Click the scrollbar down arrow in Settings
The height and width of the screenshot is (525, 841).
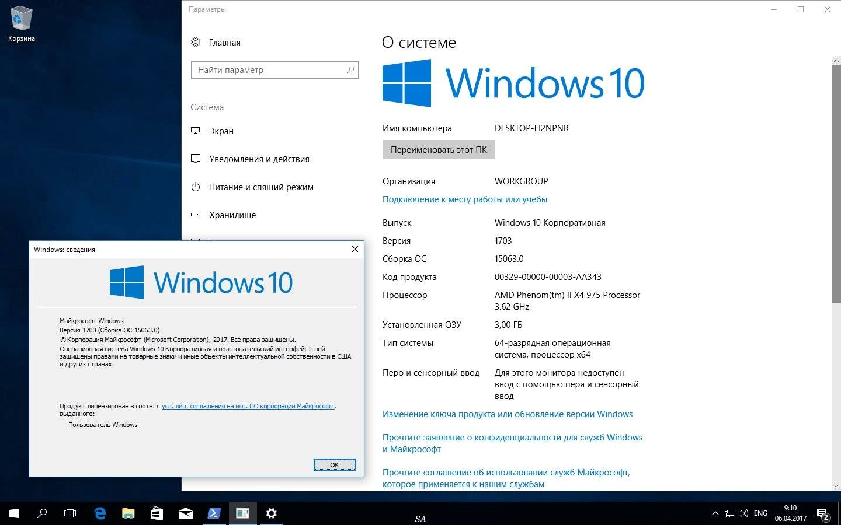(x=836, y=485)
